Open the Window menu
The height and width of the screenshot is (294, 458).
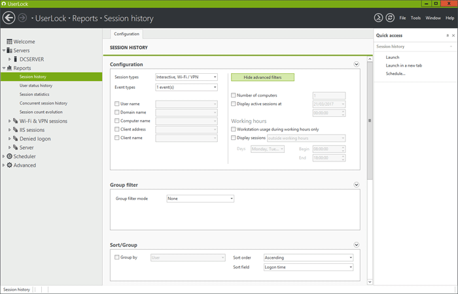(433, 18)
